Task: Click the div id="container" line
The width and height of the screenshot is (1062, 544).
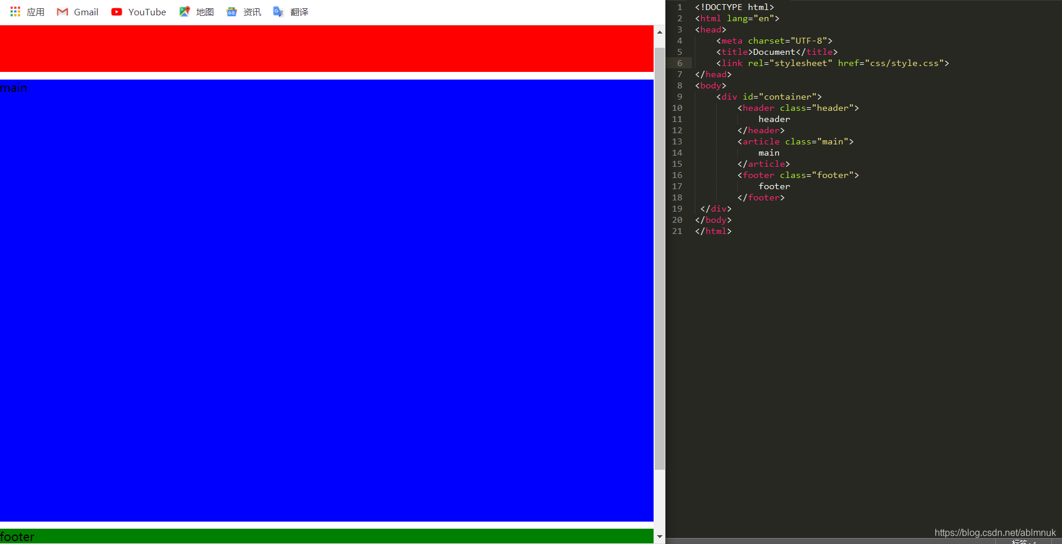Action: (x=769, y=97)
